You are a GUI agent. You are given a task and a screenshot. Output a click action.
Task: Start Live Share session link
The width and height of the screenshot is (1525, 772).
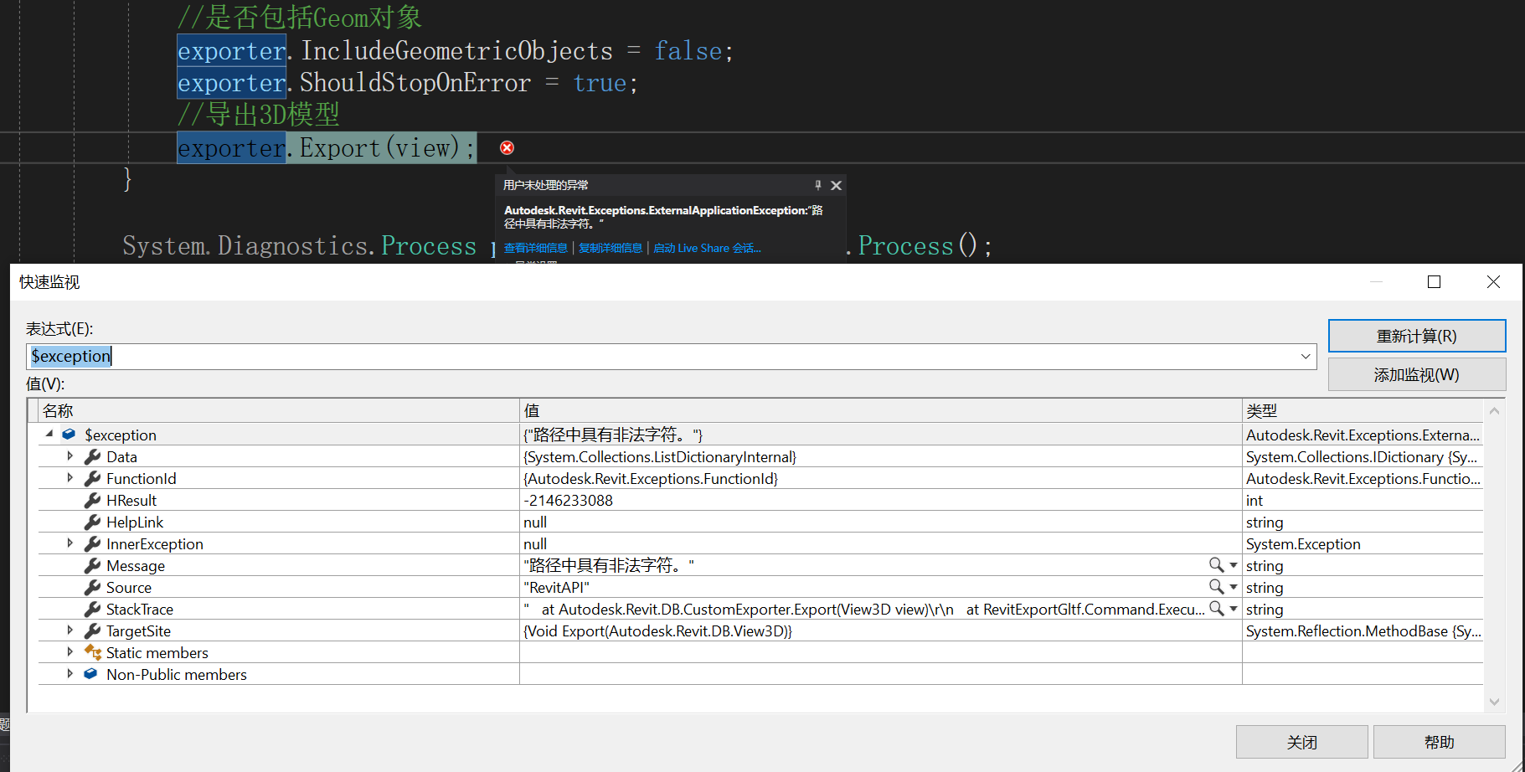click(707, 248)
